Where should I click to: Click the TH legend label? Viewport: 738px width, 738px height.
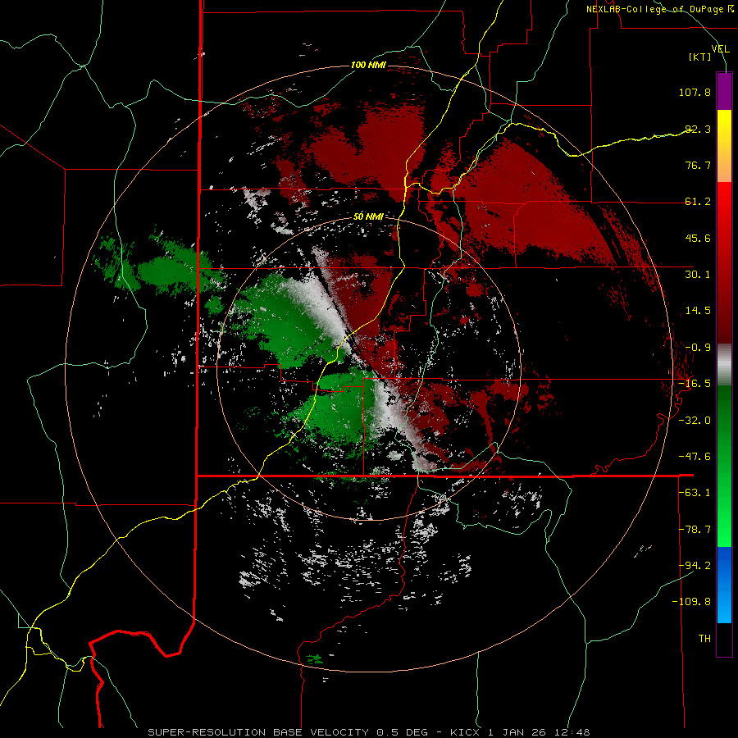click(x=704, y=639)
